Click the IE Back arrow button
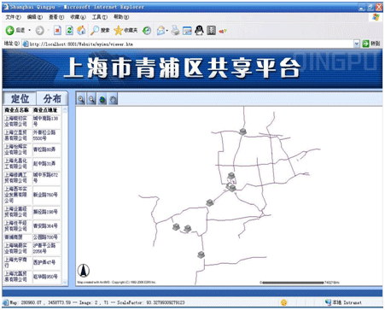 [10, 30]
